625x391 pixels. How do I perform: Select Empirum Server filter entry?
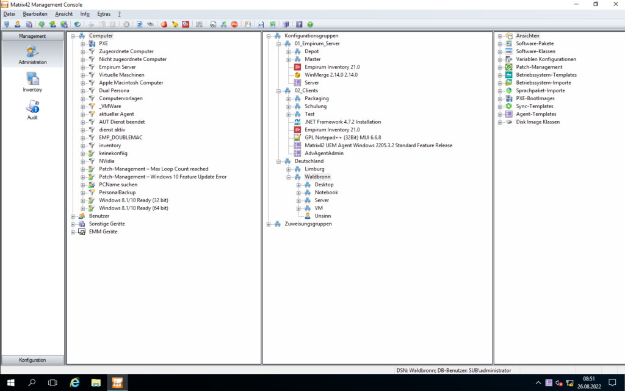[117, 67]
